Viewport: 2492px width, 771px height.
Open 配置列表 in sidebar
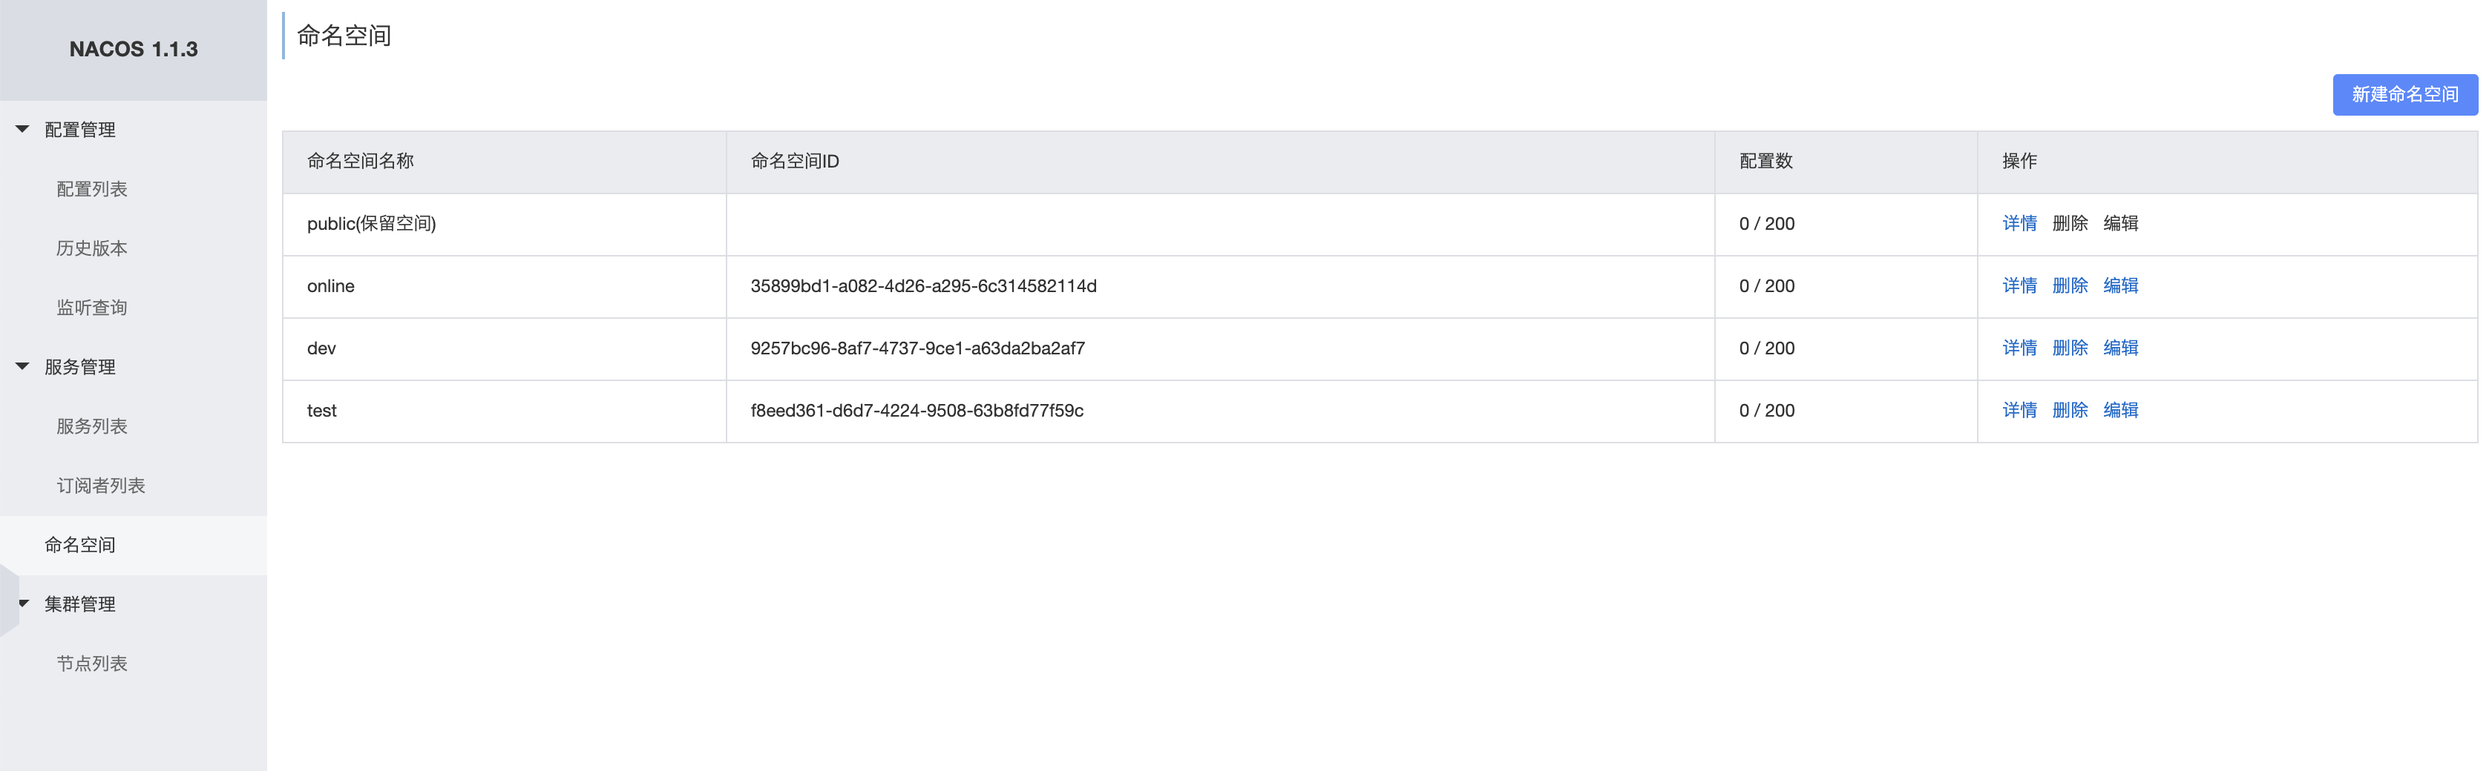[x=92, y=188]
